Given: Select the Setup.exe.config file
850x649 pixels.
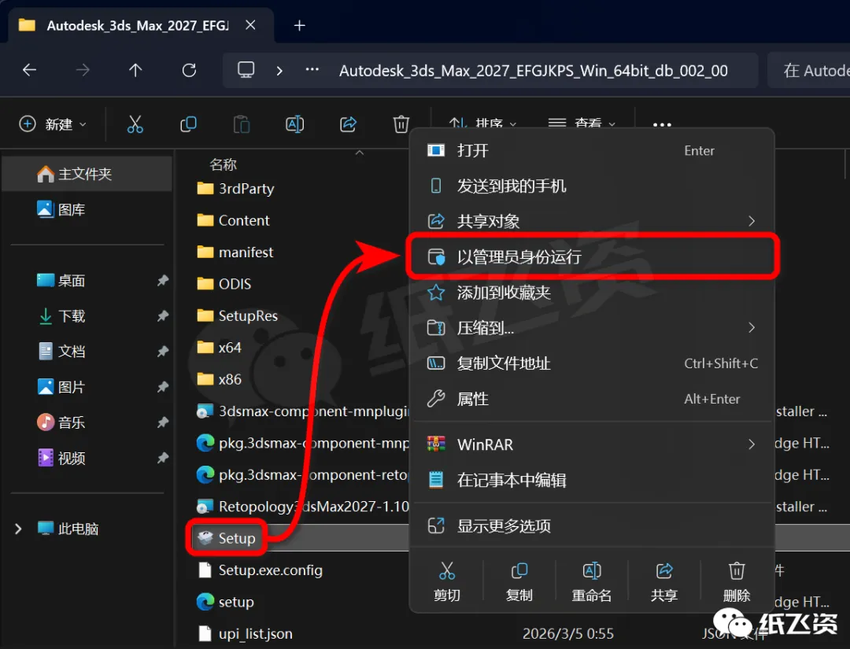Looking at the screenshot, I should (260, 570).
